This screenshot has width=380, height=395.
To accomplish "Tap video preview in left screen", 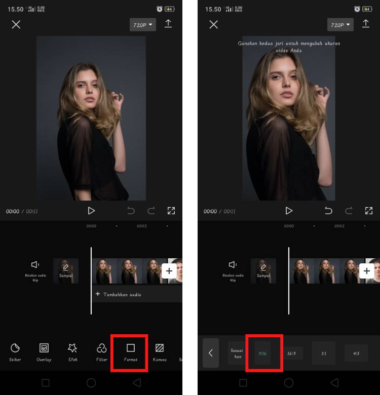I will click(x=91, y=118).
